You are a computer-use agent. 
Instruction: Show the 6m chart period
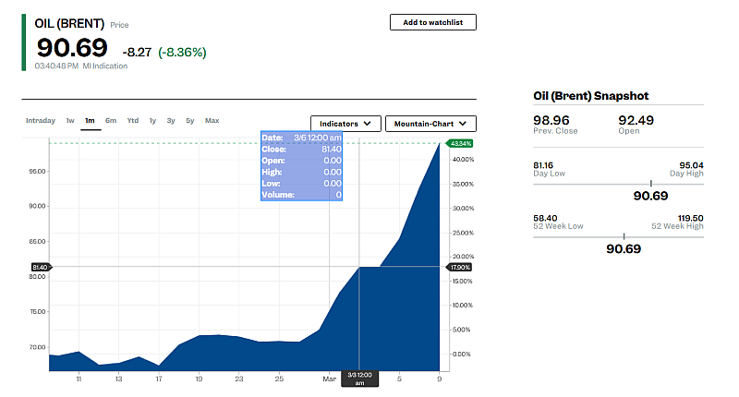tap(111, 121)
